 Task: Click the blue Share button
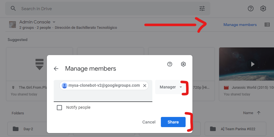[x=173, y=122]
